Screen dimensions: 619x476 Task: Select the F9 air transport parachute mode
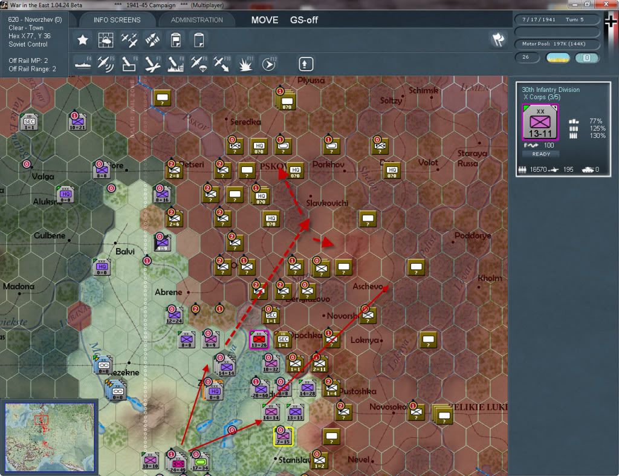point(199,64)
